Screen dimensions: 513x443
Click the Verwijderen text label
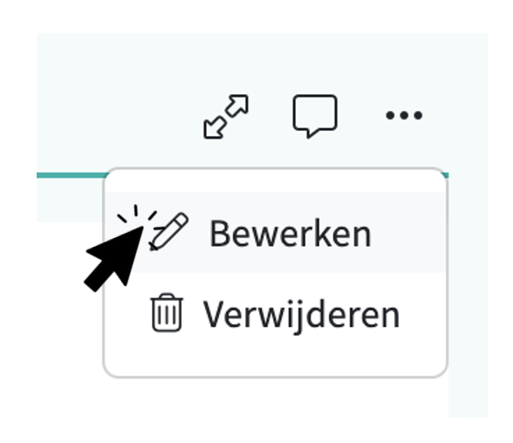click(x=301, y=316)
